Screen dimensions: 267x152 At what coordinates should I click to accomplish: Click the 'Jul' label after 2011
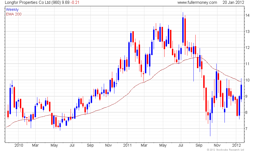click(181, 145)
